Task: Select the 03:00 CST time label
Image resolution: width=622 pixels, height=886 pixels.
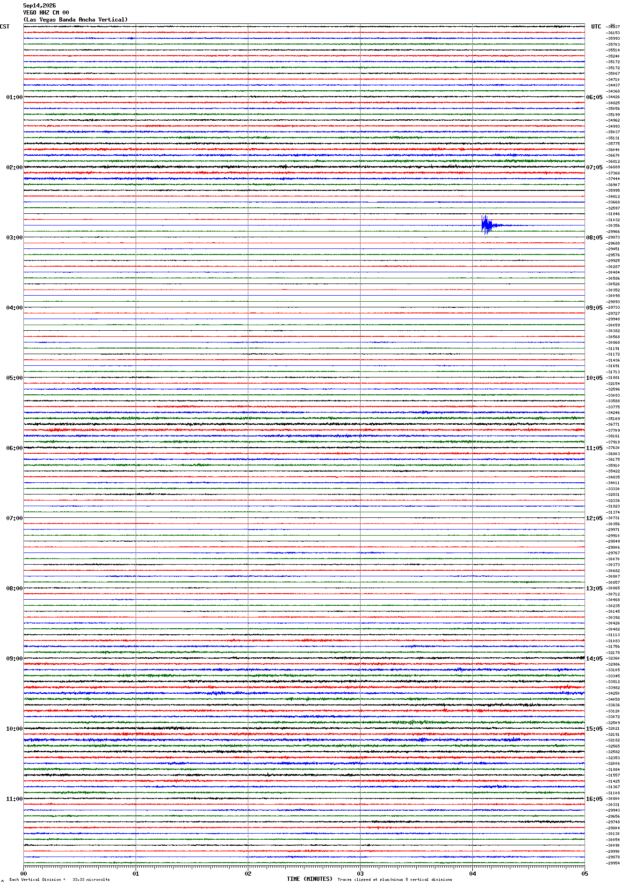Action: (14, 238)
